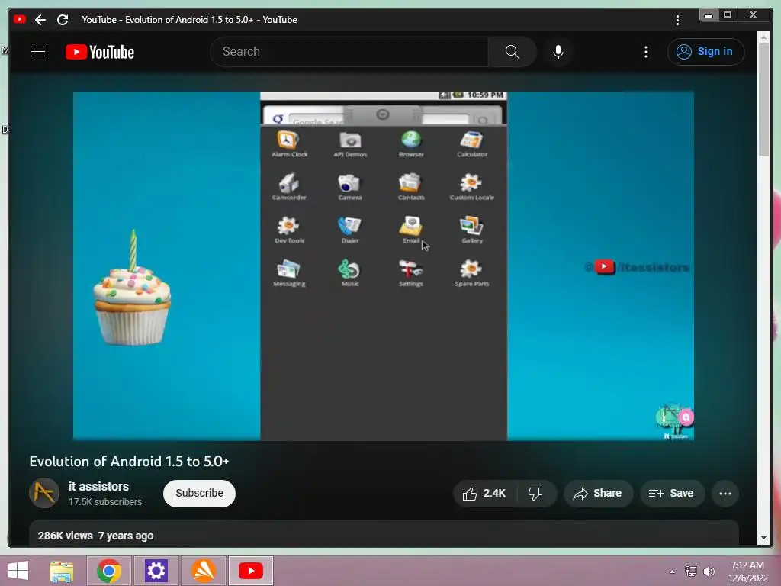This screenshot has height=586, width=781.
Task: Share the video
Action: [598, 494]
